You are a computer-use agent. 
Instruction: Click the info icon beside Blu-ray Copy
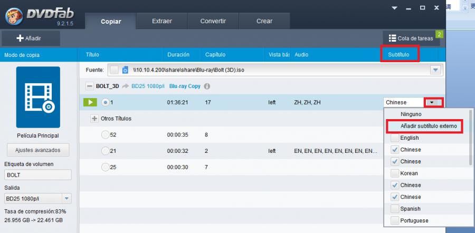tap(207, 86)
